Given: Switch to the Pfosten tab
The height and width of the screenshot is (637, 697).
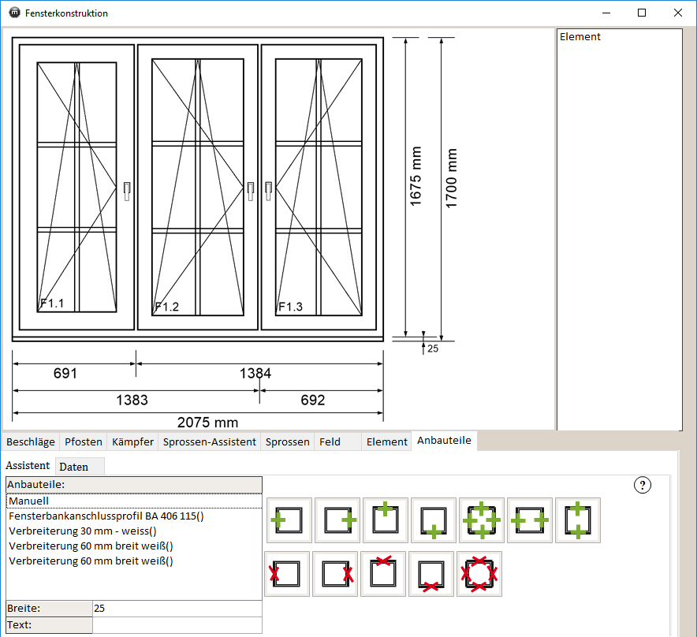Looking at the screenshot, I should tap(84, 441).
